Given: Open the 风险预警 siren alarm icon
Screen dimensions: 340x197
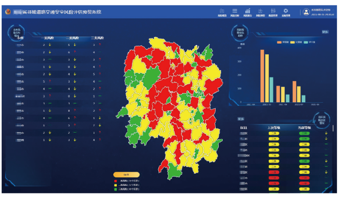Looking at the screenshot, I should (x=260, y=11).
